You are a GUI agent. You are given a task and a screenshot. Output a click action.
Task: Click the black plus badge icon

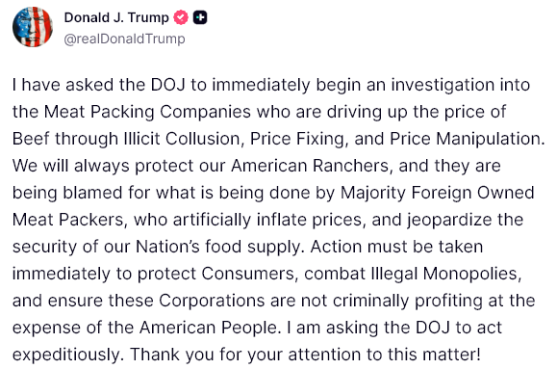pyautogui.click(x=200, y=17)
